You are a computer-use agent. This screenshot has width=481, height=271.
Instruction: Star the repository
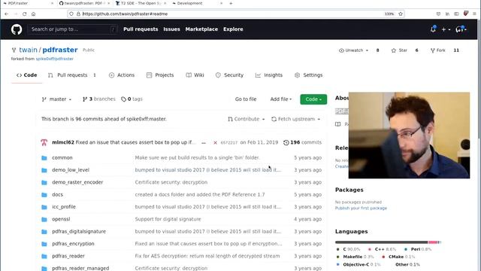(x=399, y=50)
